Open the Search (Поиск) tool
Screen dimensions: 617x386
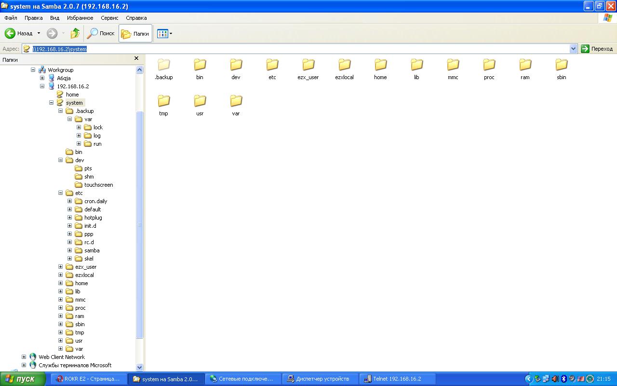(x=101, y=33)
